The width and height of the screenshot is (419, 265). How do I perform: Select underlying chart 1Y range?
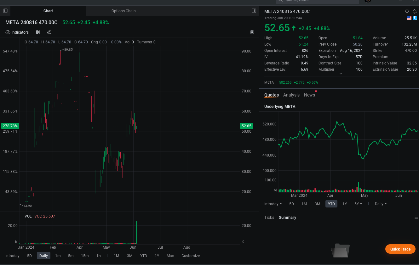(345, 204)
